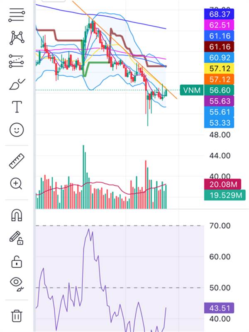Open the XABCD pattern tools
This screenshot has width=249, height=332.
pos(17,38)
